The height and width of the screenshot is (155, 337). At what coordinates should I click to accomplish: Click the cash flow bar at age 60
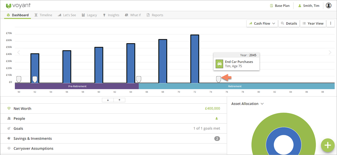(99, 65)
